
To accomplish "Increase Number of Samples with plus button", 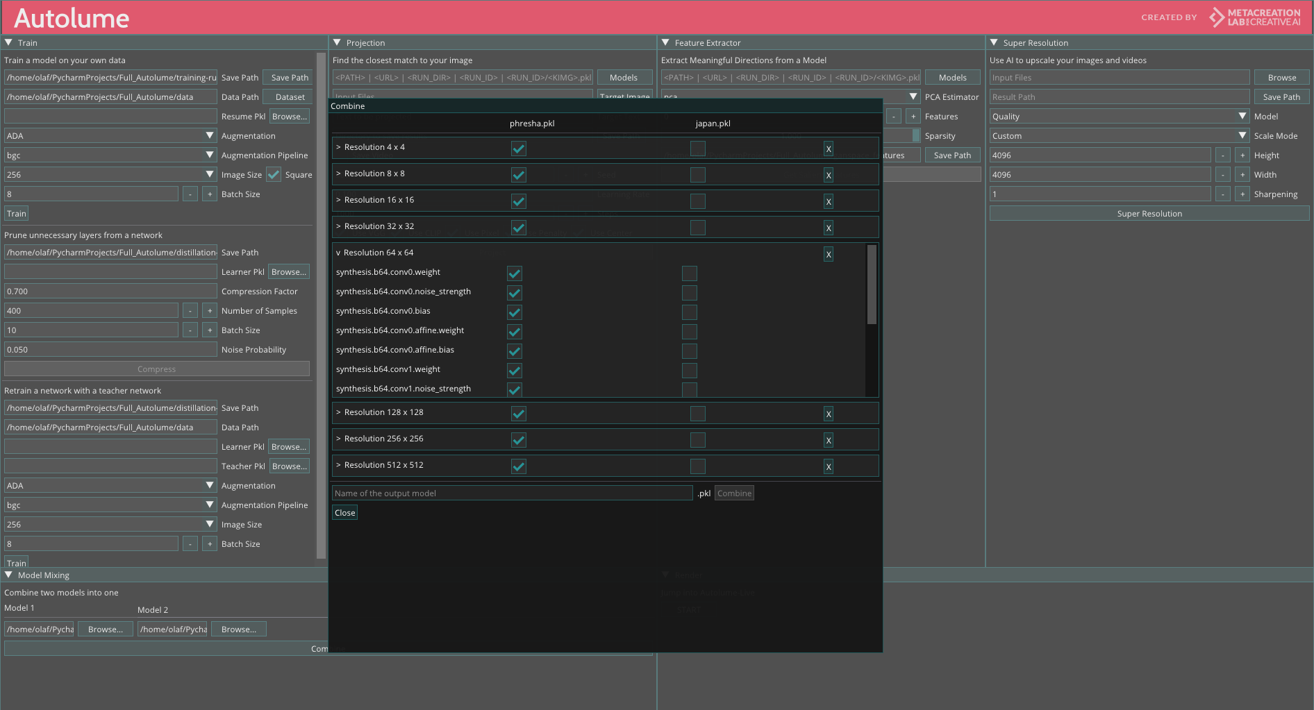I will click(210, 311).
